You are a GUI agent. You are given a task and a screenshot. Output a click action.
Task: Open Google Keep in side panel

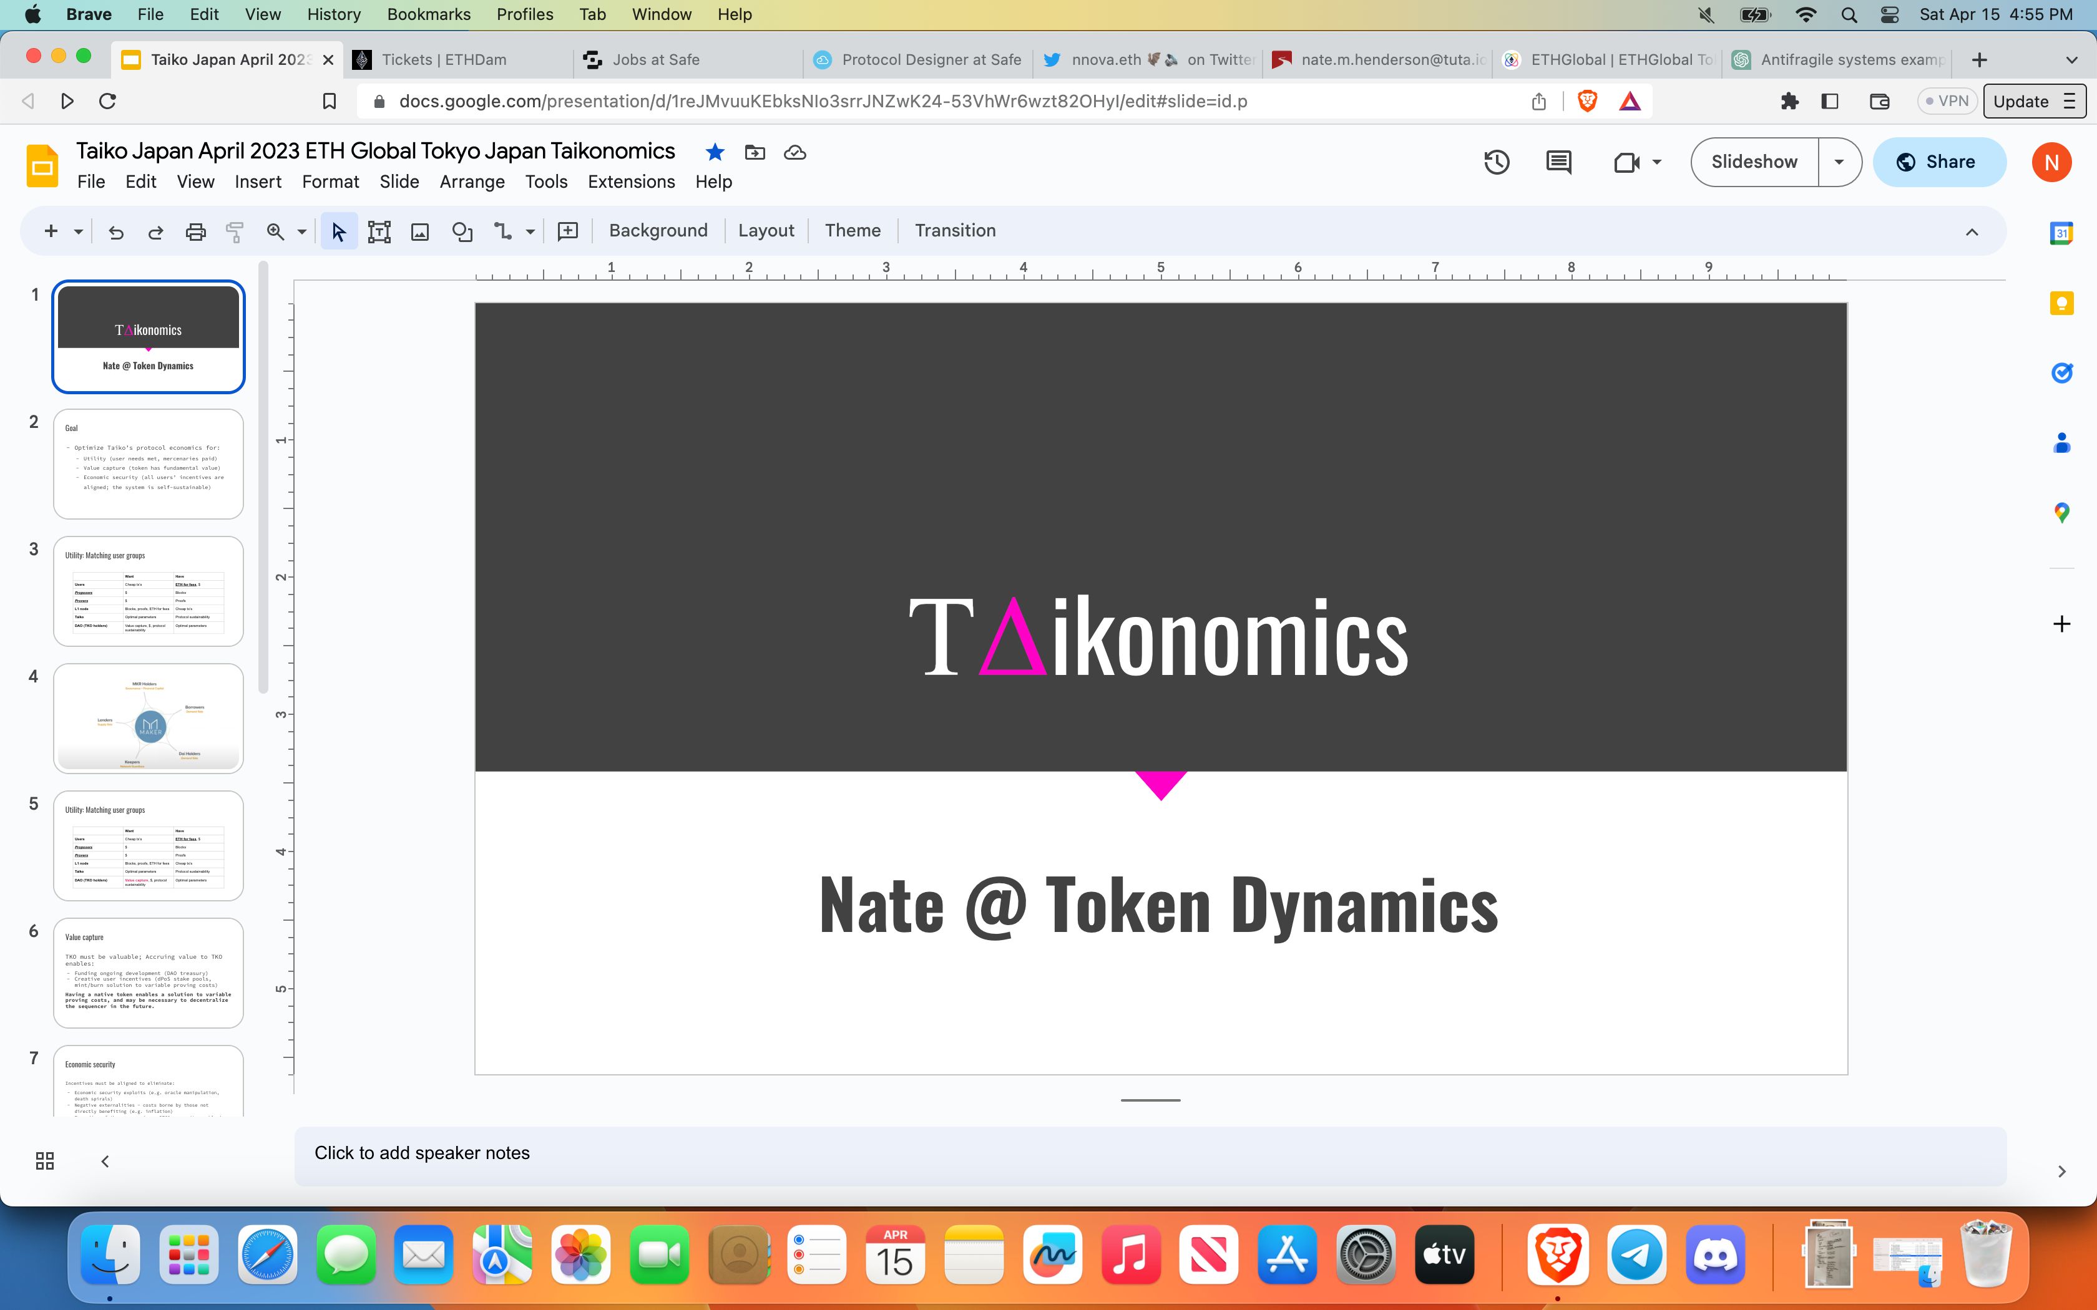tap(2061, 303)
